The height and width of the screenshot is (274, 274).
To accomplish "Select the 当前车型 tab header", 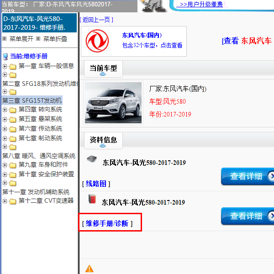I will [x=103, y=69].
